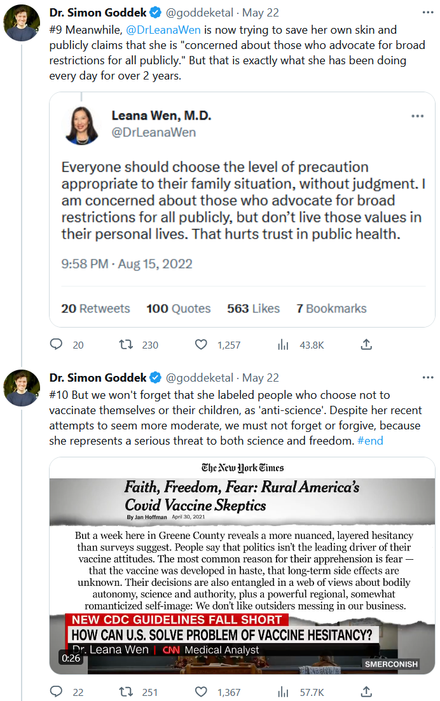The image size is (440, 701).
Task: Open more options on quoted Leana Wen tweet
Action: 417,116
